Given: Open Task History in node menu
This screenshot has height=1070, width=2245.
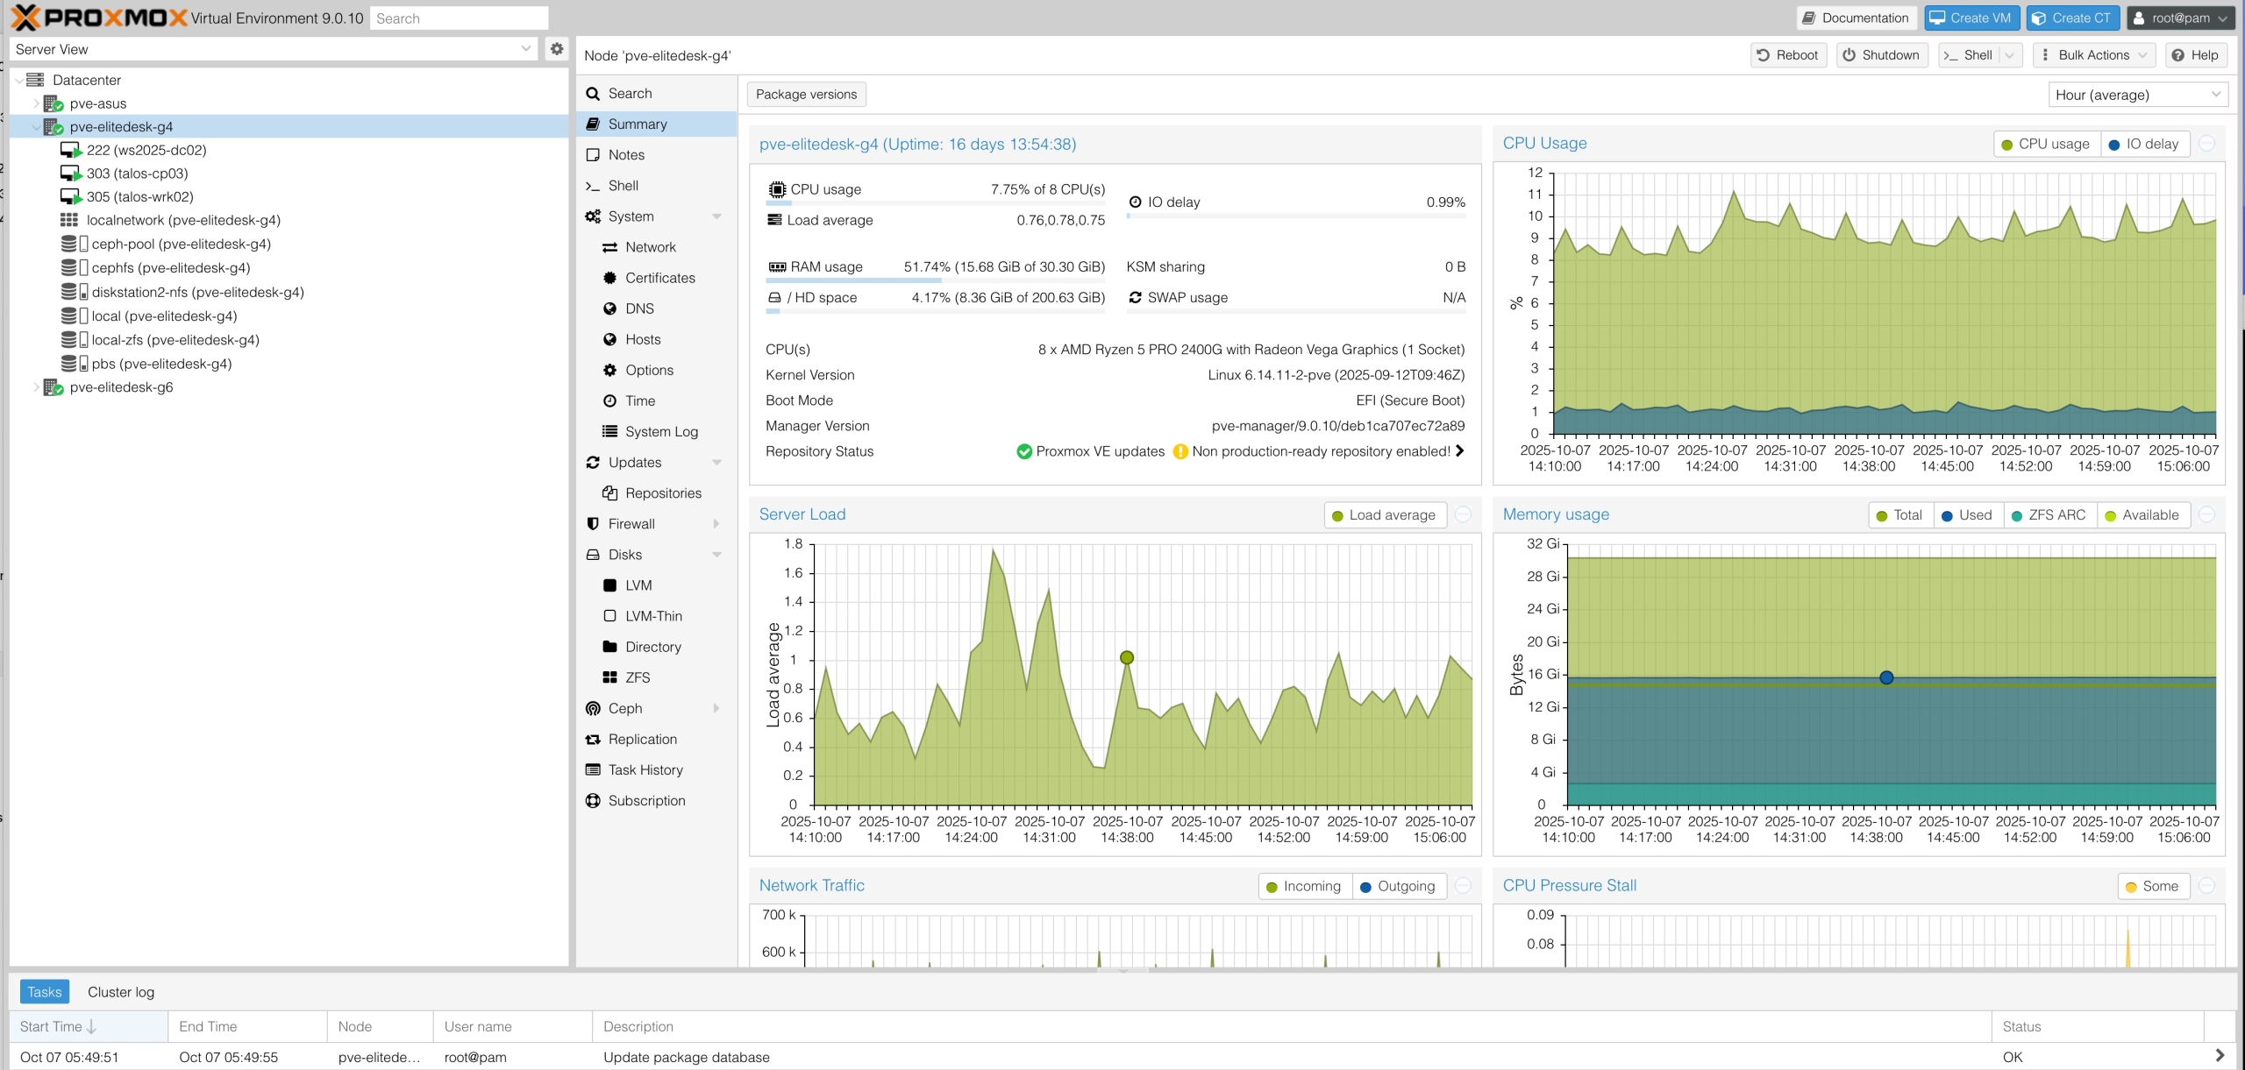Looking at the screenshot, I should pos(645,769).
